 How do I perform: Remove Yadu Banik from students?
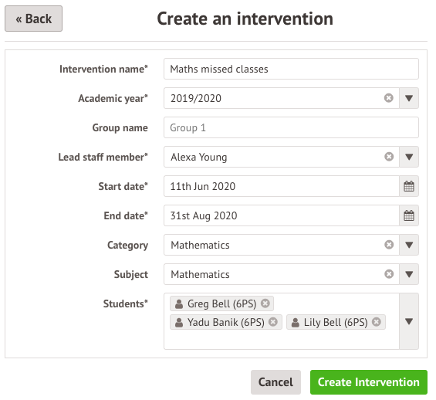(x=273, y=322)
